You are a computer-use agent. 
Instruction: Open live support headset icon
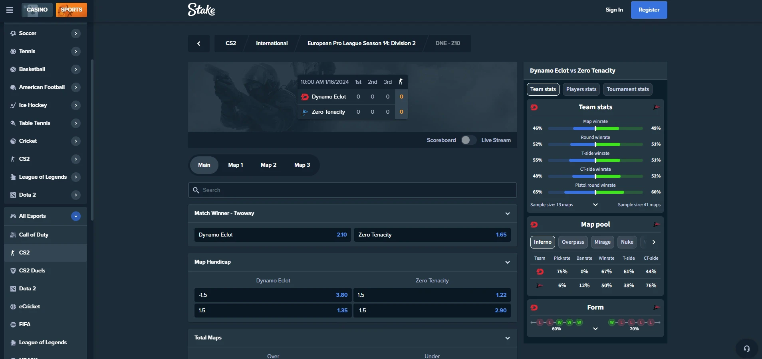pyautogui.click(x=746, y=349)
